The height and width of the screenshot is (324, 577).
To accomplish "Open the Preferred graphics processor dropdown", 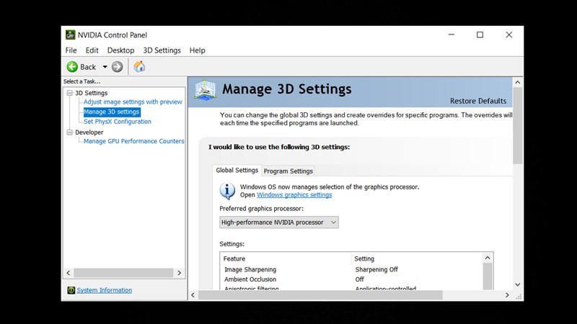I will (279, 222).
